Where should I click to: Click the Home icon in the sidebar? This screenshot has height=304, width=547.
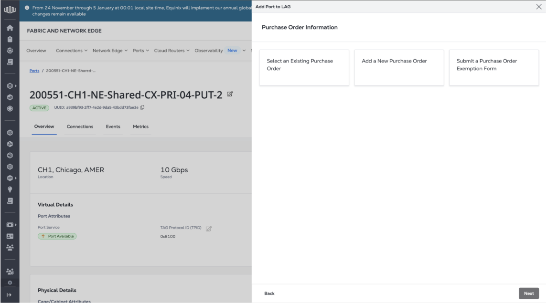click(10, 28)
